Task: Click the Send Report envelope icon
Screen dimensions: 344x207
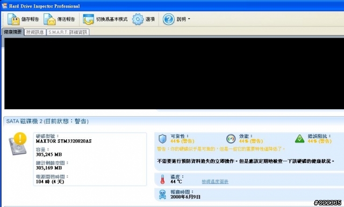Action: point(49,19)
